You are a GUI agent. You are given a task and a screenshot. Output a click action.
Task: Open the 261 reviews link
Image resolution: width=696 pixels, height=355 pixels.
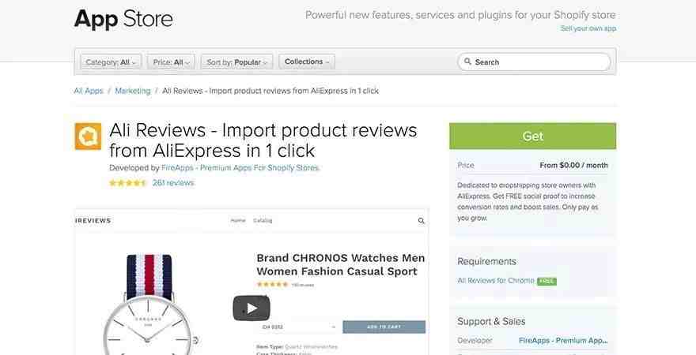click(173, 183)
